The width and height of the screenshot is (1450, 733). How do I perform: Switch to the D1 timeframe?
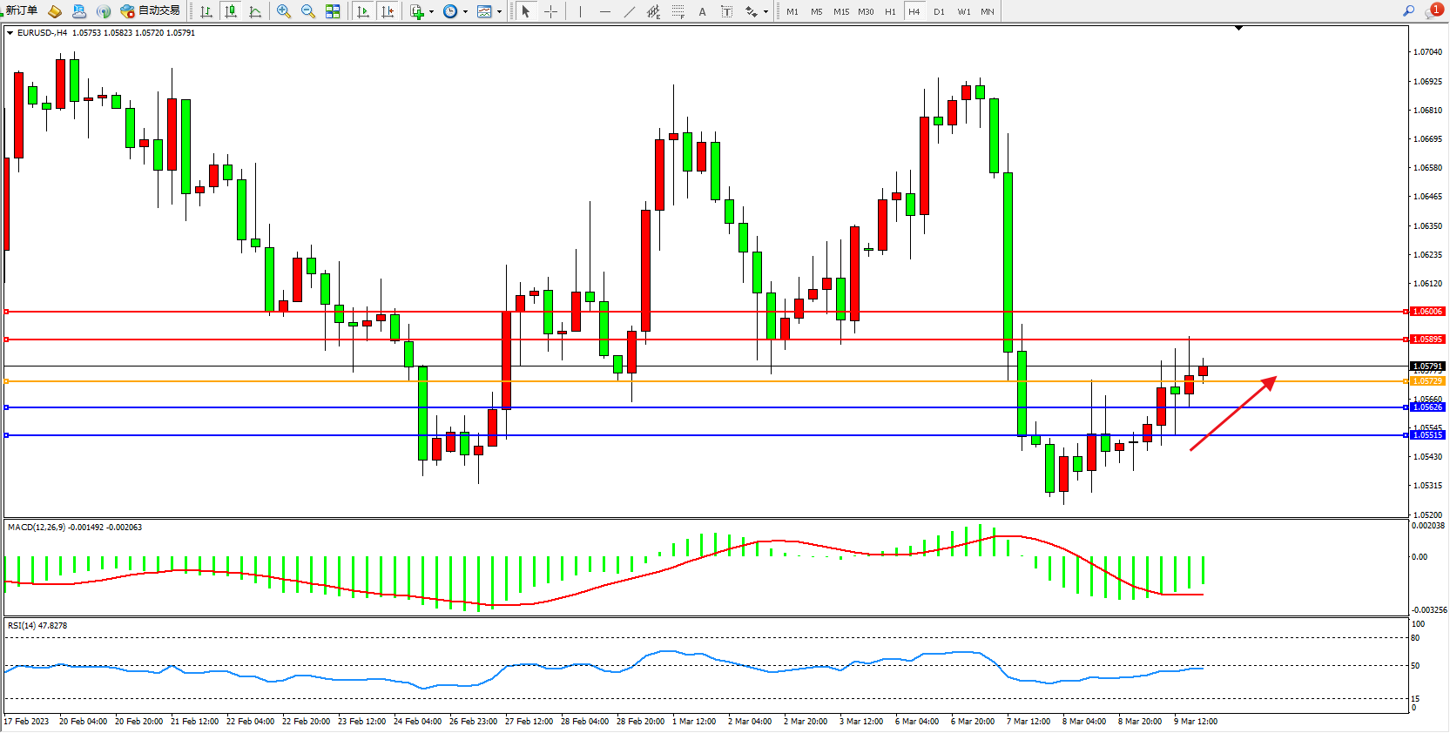coord(939,11)
